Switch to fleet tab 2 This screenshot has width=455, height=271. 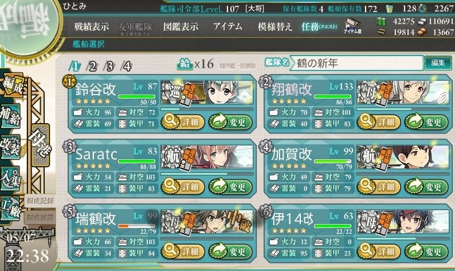pos(92,66)
